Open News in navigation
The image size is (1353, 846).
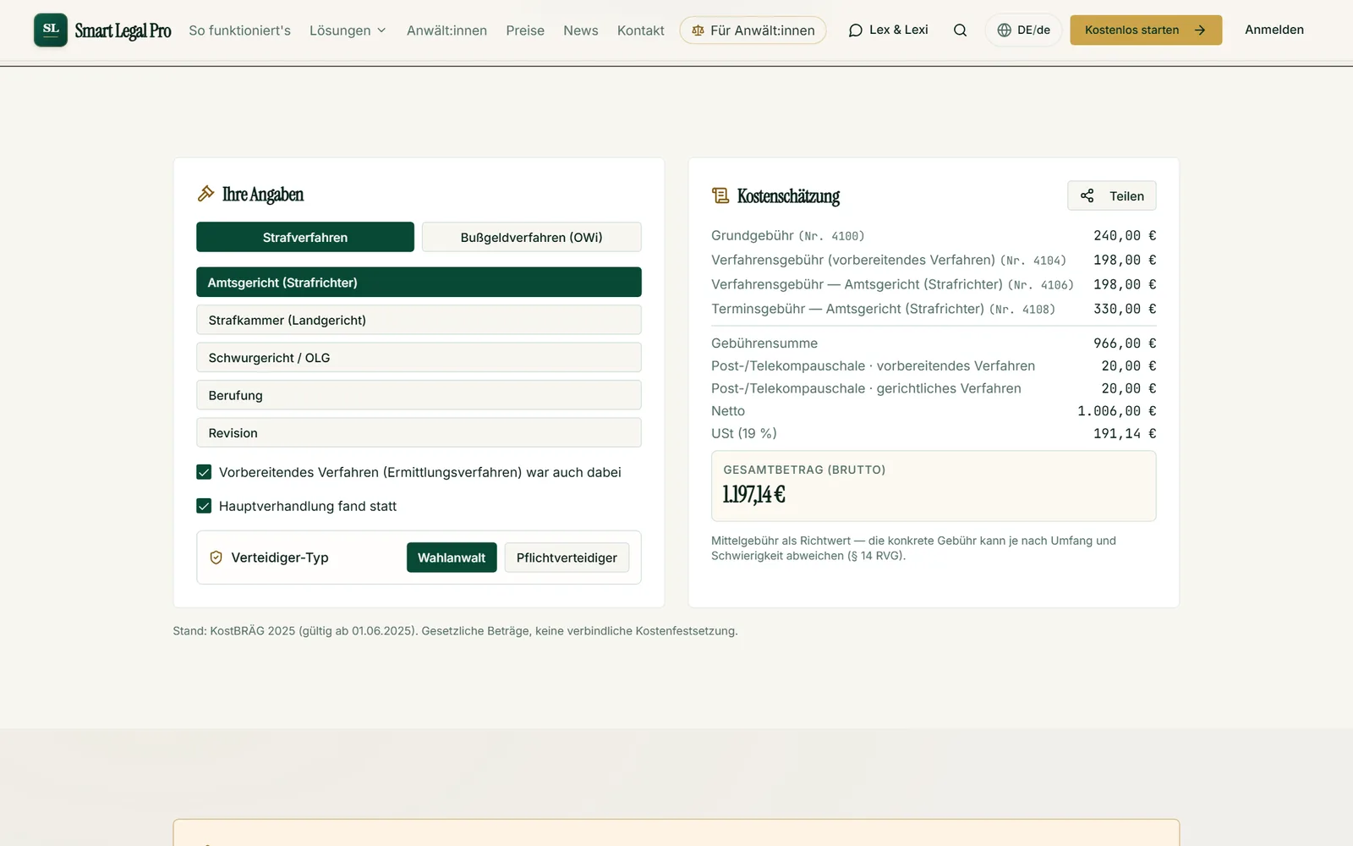tap(580, 30)
